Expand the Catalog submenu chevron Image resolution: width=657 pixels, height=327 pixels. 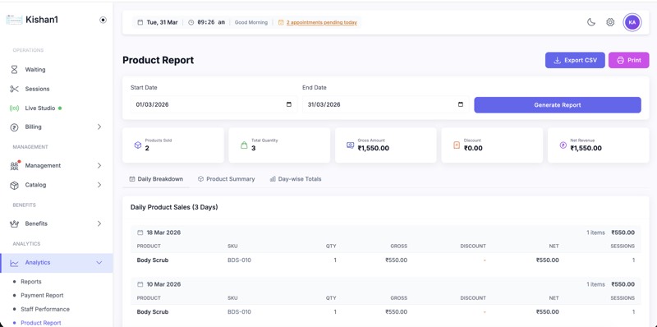point(99,185)
